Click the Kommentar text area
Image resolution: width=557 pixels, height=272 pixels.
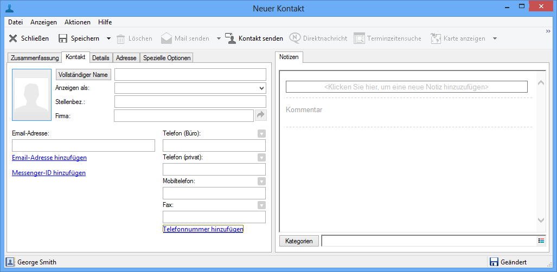pyautogui.click(x=408, y=113)
